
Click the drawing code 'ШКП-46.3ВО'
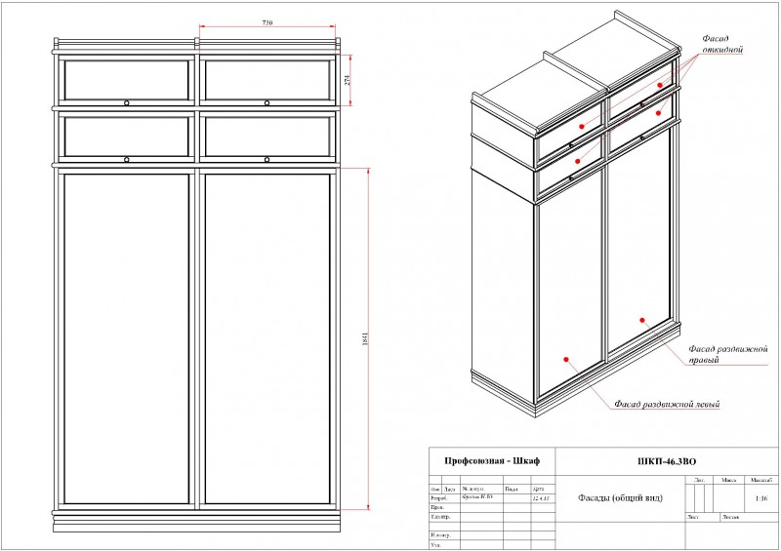(x=667, y=461)
